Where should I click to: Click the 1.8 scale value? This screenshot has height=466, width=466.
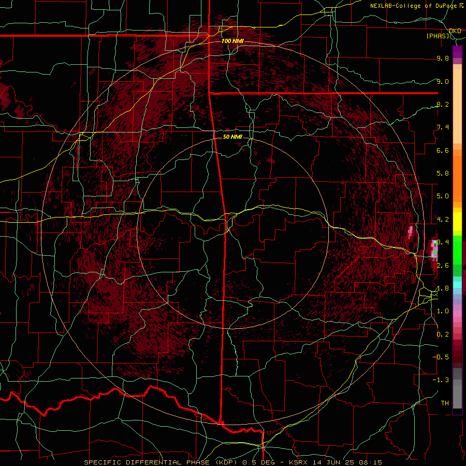tap(443, 288)
